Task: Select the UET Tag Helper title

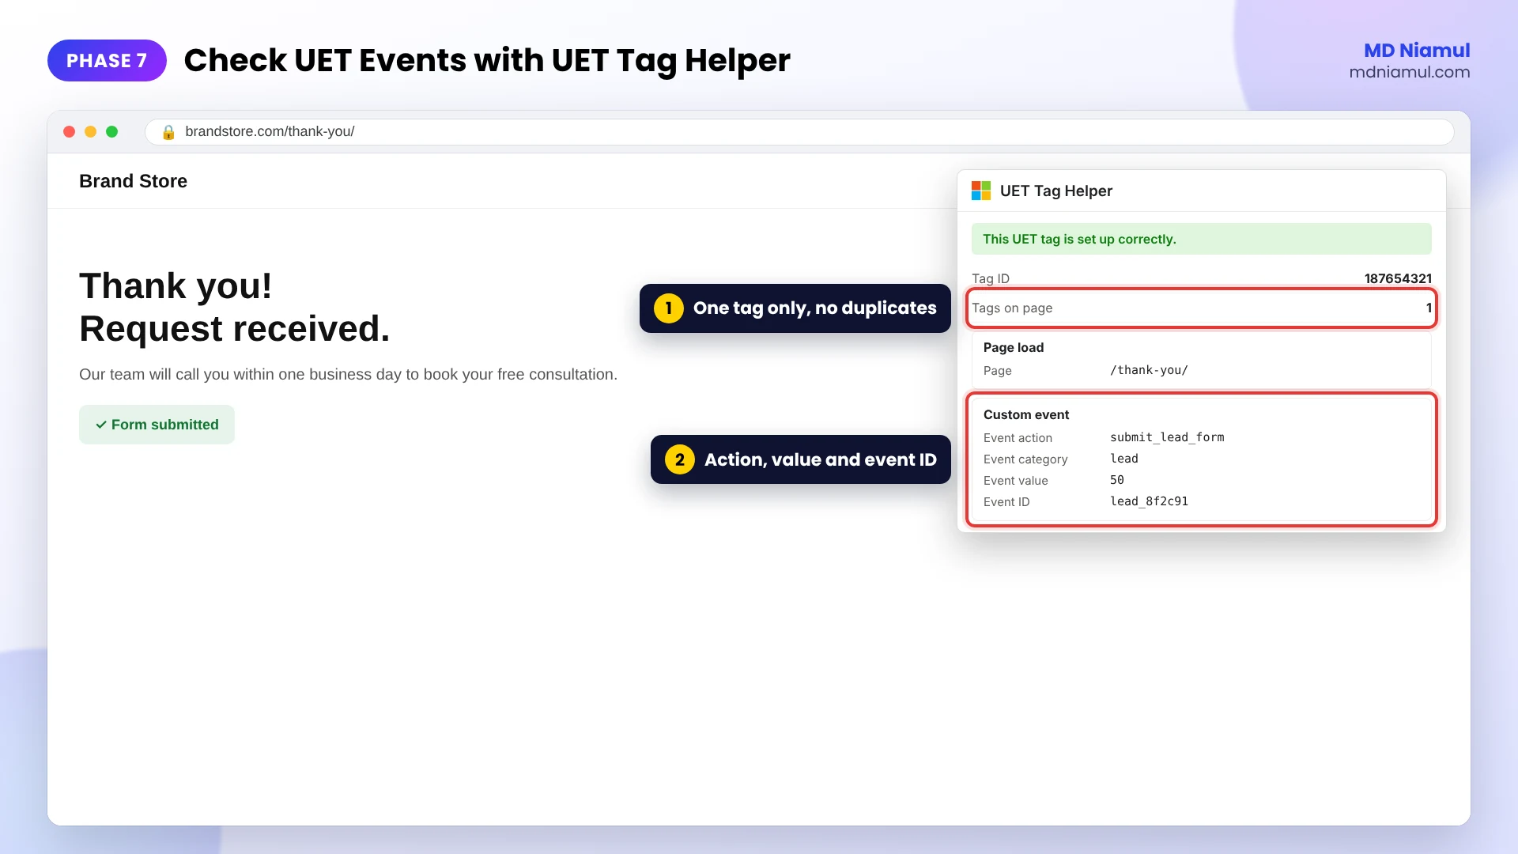Action: click(x=1055, y=191)
